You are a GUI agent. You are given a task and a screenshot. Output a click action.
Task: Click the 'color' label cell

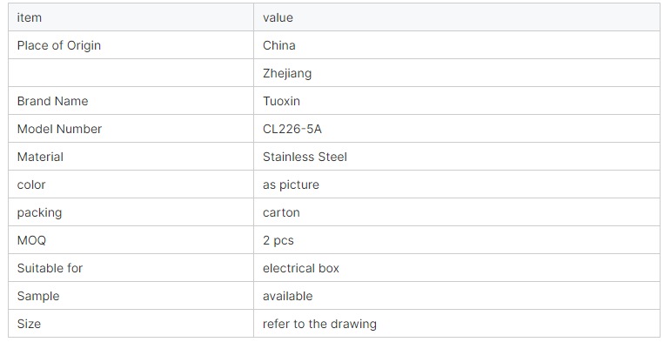point(131,184)
